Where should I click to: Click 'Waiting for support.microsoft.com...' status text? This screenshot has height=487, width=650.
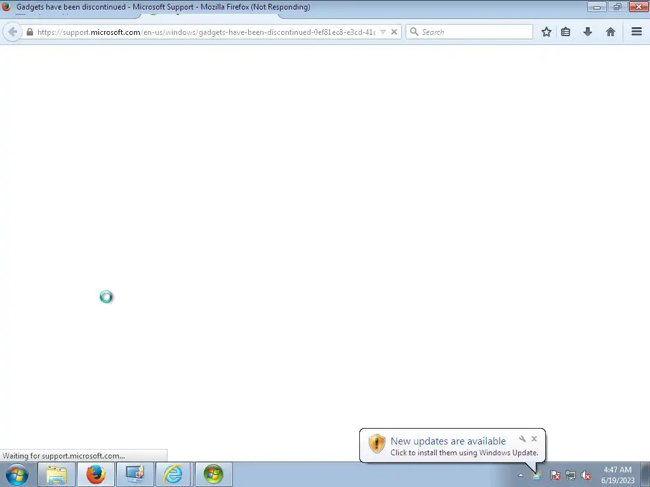(64, 456)
